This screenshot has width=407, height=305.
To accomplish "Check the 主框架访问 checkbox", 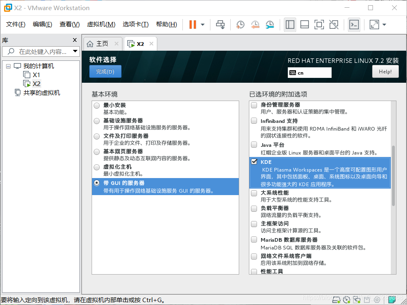I will click(254, 224).
